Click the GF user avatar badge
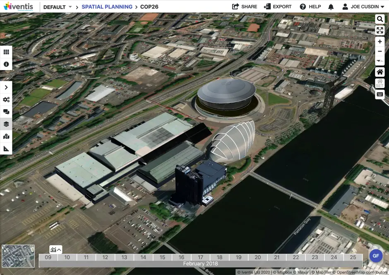Screen dimensions: 389x275 [x=376, y=256]
